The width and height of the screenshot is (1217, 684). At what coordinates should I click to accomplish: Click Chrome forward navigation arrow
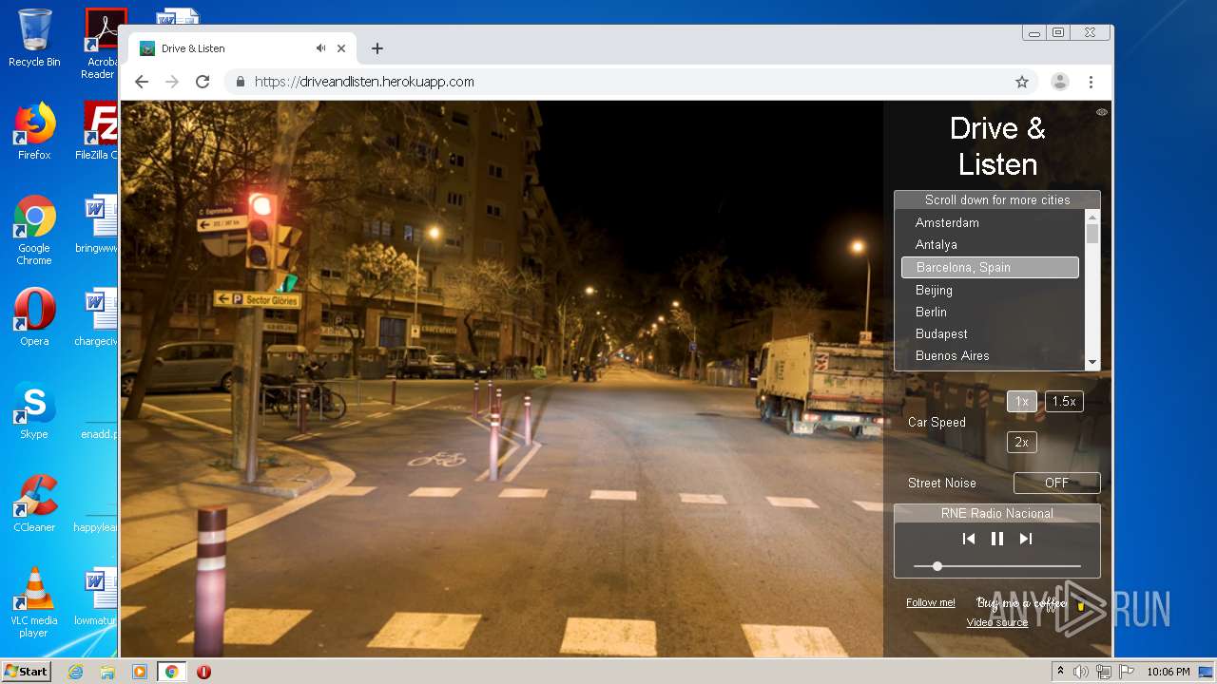tap(172, 82)
